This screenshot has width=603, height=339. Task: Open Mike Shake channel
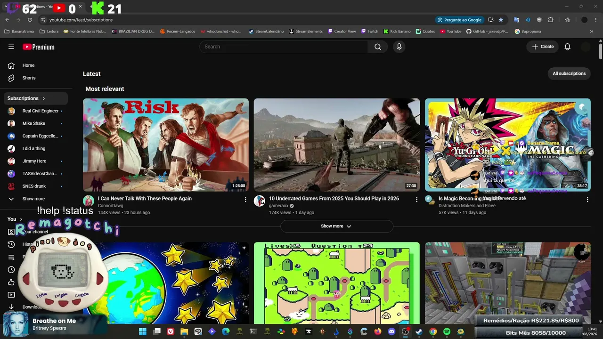tap(36, 123)
